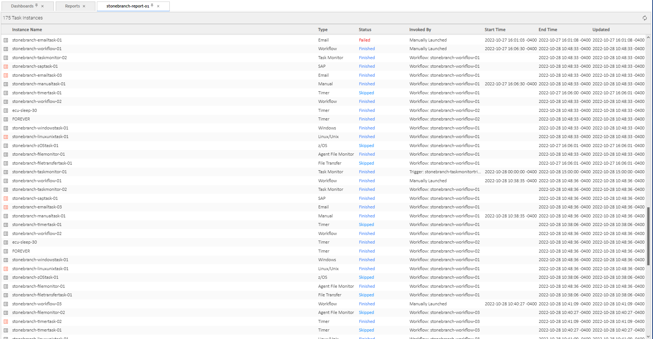Click the vertical scrollbar thumb
This screenshot has height=339, width=653.
(649, 236)
